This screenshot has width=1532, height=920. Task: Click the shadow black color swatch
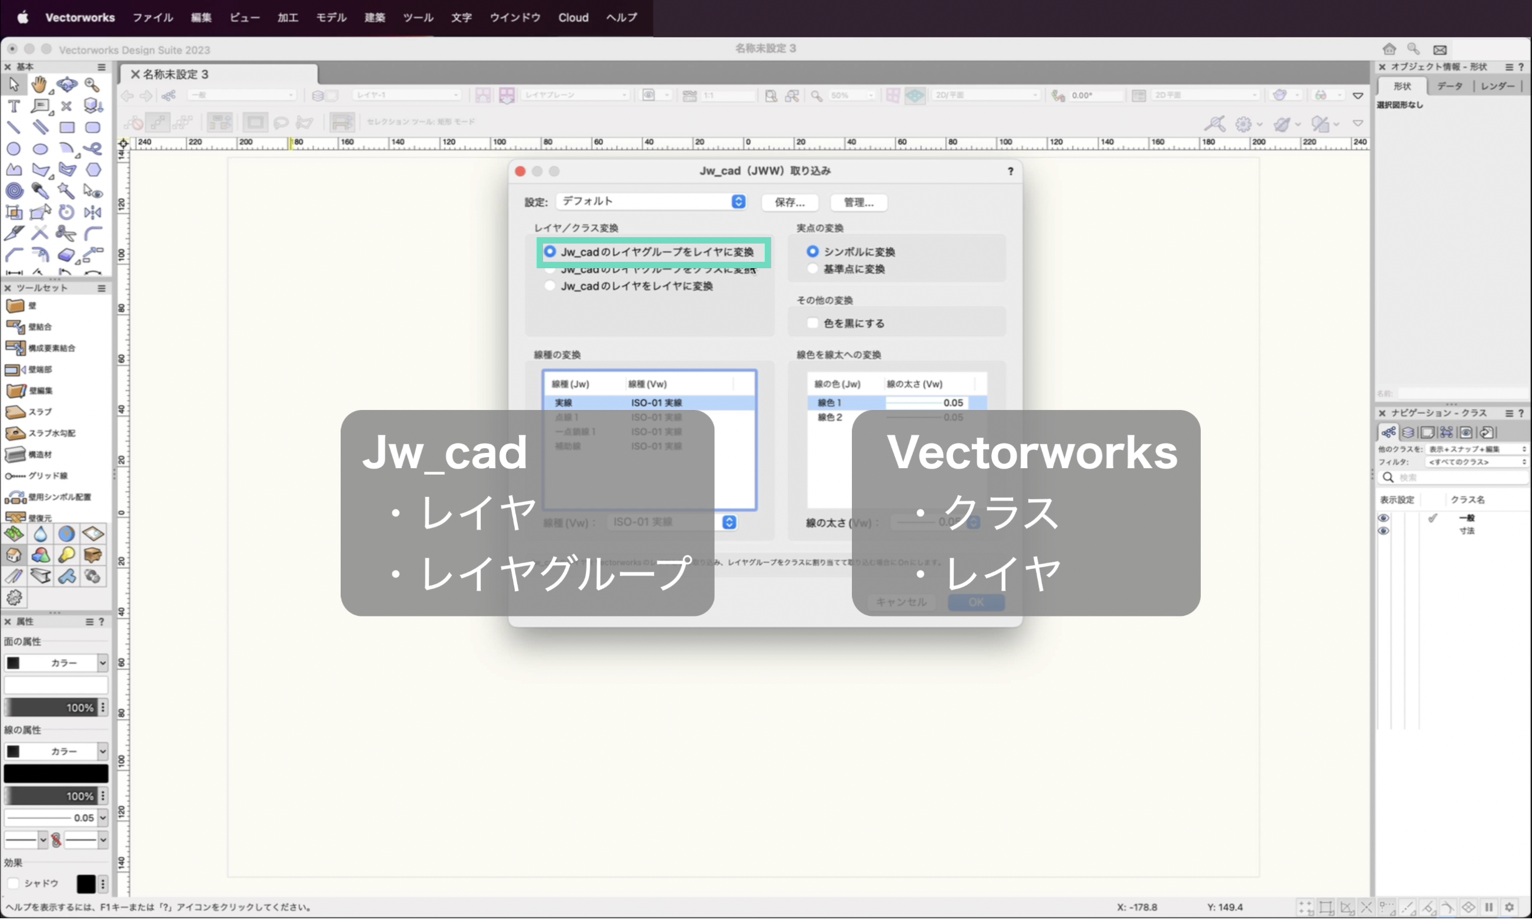(x=85, y=884)
